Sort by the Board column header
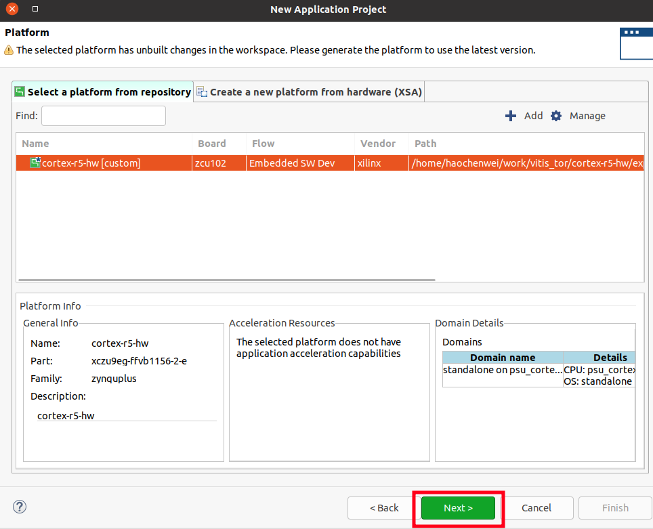 219,144
